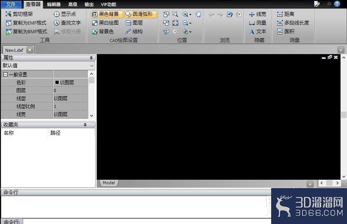Toggle 线宽 visibility in 隐藏 group
This screenshot has width=347, height=224.
[258, 14]
